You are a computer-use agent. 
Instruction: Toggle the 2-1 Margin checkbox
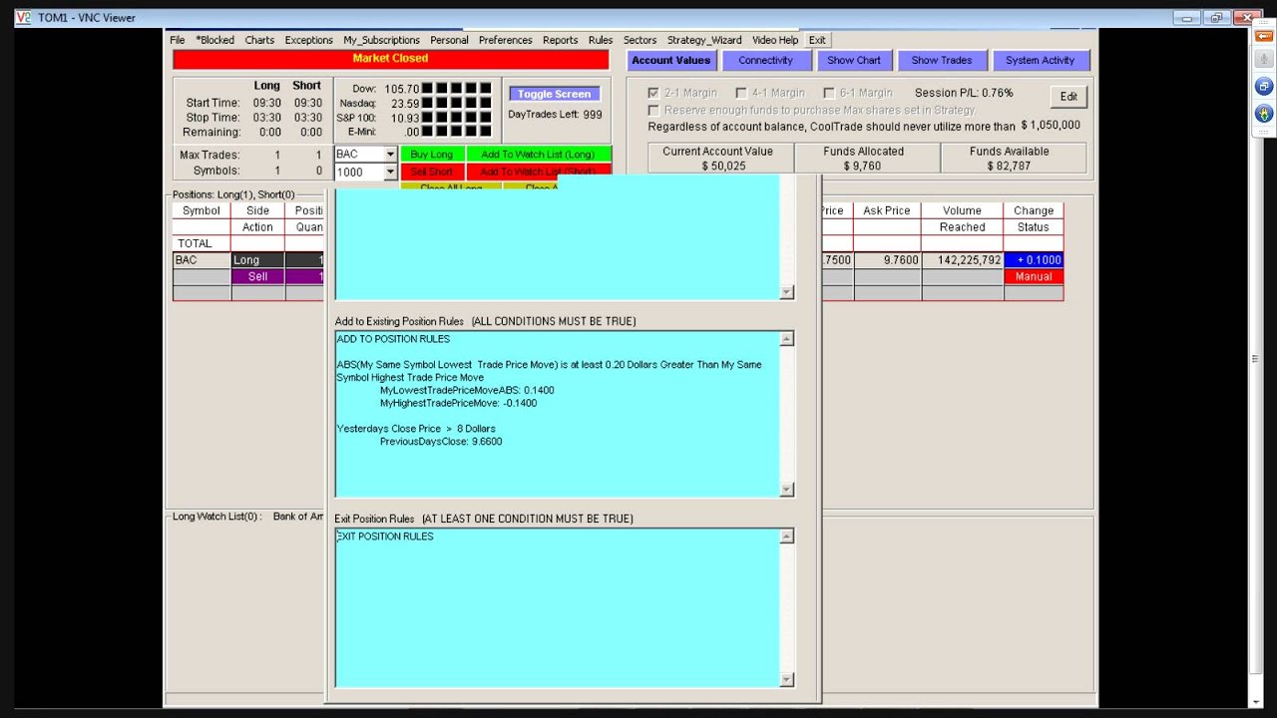click(x=653, y=93)
